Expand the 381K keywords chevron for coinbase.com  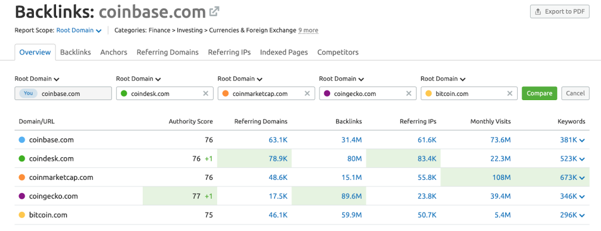pyautogui.click(x=582, y=141)
